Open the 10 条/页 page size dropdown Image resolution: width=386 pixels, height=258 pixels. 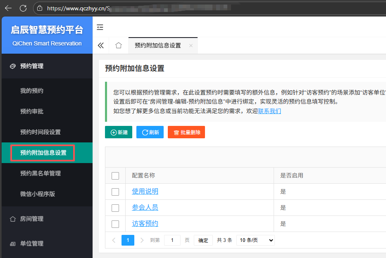(255, 240)
